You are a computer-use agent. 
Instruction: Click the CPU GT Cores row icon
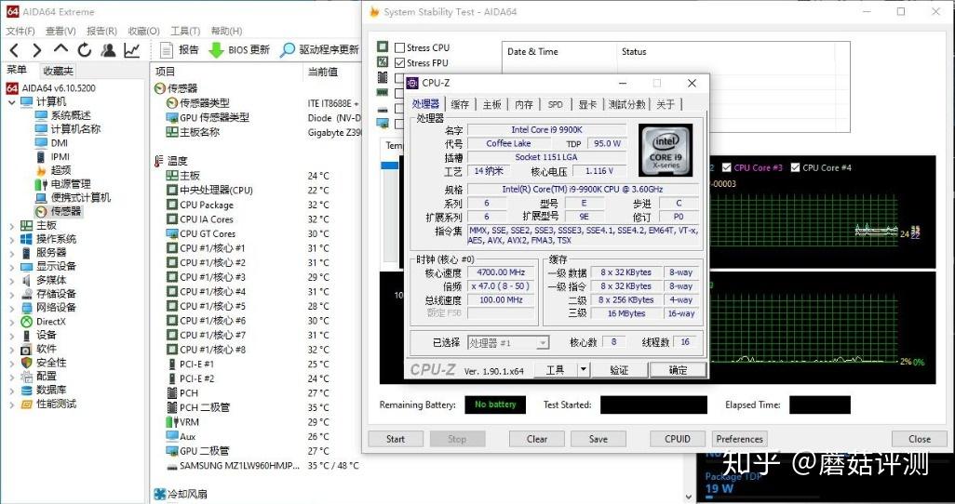tap(172, 233)
